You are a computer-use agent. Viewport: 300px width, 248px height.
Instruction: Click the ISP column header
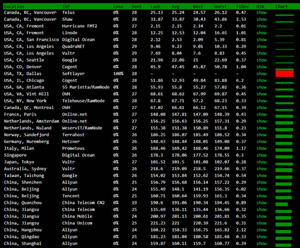coord(66,7)
